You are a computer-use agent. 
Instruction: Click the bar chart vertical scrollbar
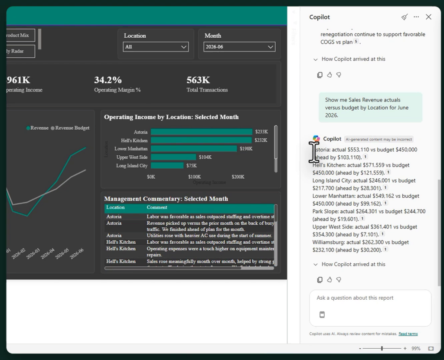point(276,149)
